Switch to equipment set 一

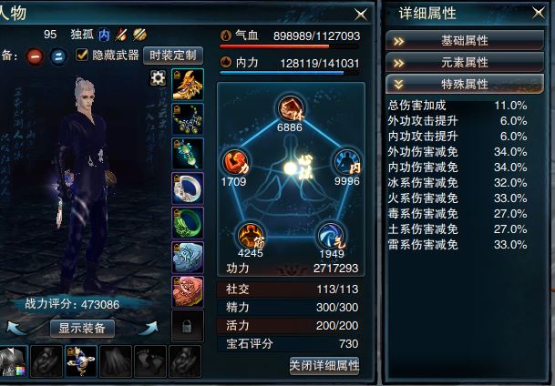(x=35, y=56)
